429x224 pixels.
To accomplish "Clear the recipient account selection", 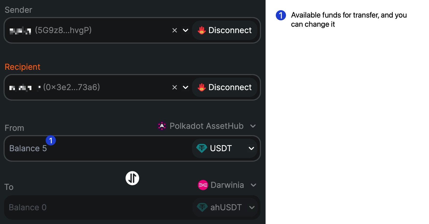I will [175, 87].
